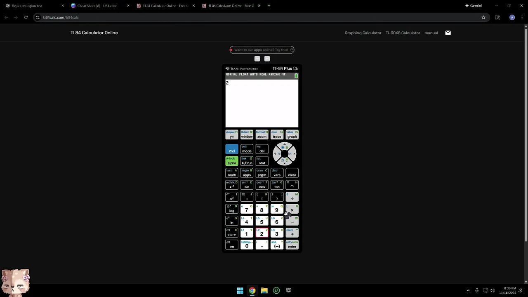Click the number 8 key
This screenshot has width=528, height=297.
pos(262,209)
